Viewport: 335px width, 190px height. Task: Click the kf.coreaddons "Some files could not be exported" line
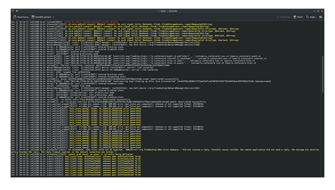(165, 150)
